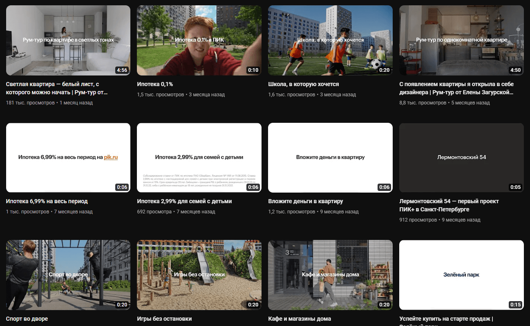Screen dimensions: 530x326
Task: Click the white 'Зелёный парк' thumbnail
Action: 461,275
